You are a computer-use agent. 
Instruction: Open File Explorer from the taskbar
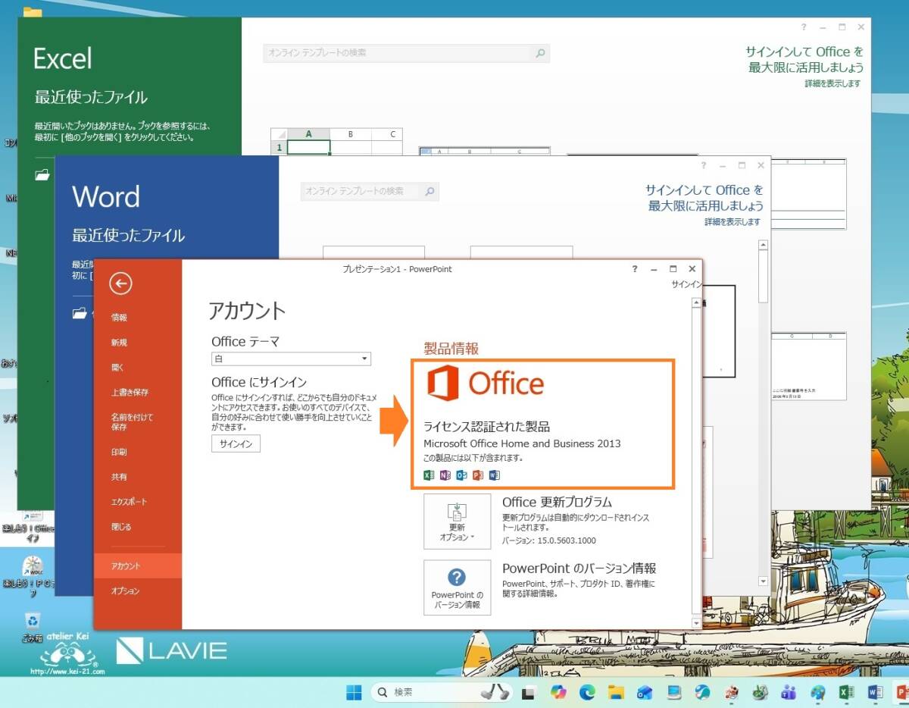pos(616,692)
